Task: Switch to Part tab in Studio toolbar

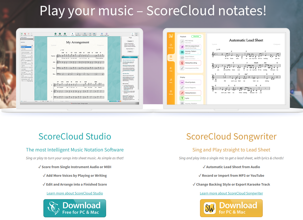Action: [136, 34]
